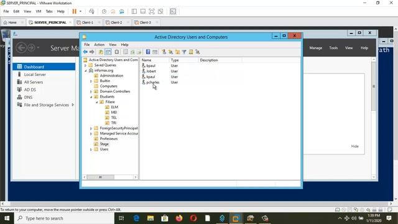Screen dimensions: 398x224
Task: Expand the Builtin container
Action: click(91, 81)
